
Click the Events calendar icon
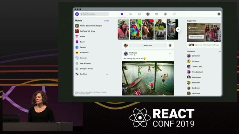pos(77,36)
